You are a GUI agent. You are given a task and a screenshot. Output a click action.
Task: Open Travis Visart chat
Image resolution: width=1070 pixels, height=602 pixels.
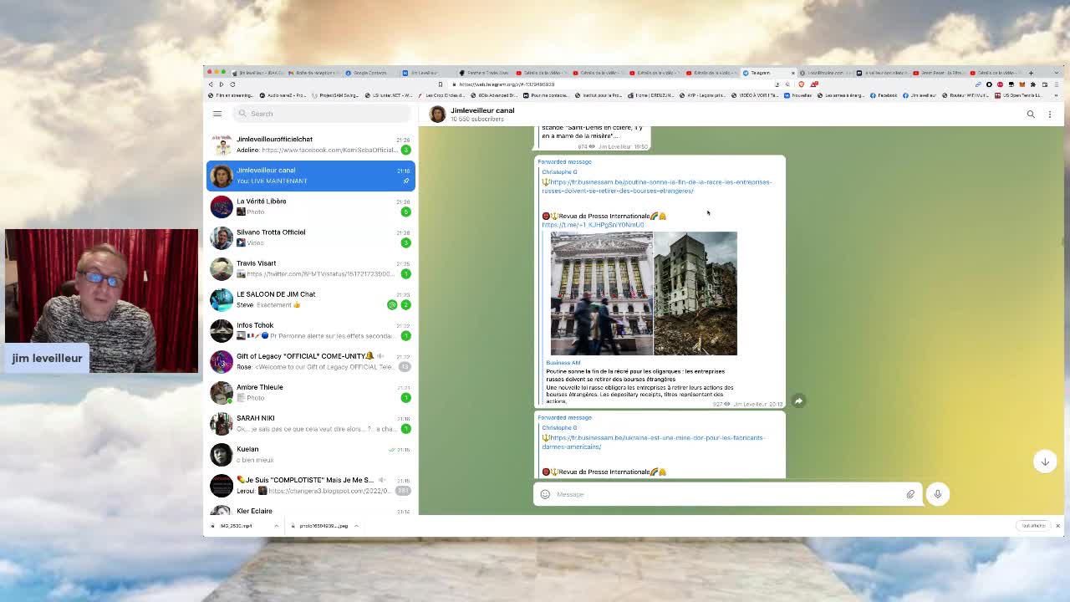tap(310, 268)
